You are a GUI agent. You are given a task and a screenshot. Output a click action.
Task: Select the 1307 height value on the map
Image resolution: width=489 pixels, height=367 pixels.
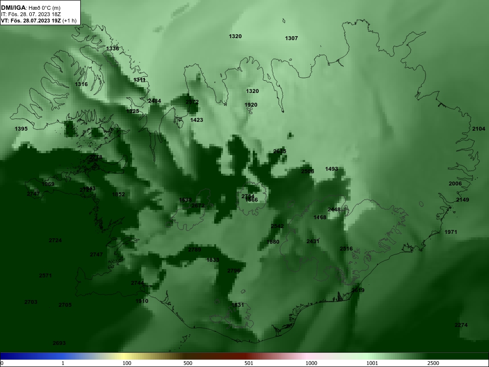click(x=291, y=38)
